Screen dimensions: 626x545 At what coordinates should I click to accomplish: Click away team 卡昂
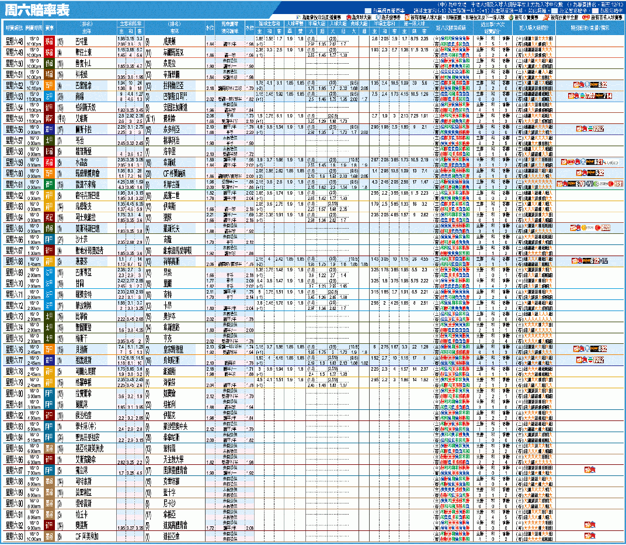pyautogui.click(x=167, y=305)
